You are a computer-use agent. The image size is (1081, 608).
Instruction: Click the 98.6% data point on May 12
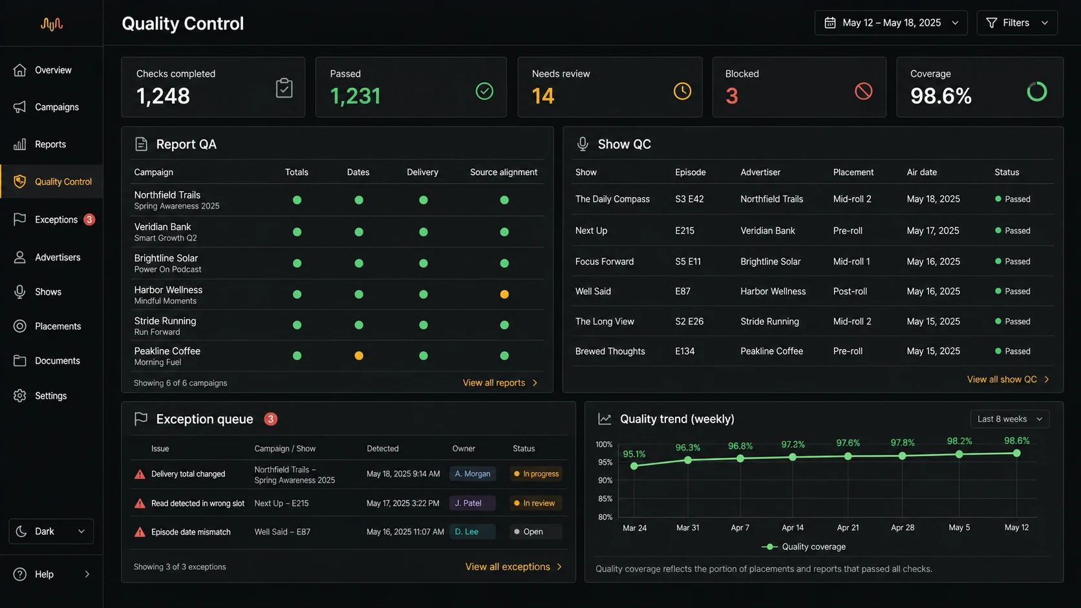1017,454
